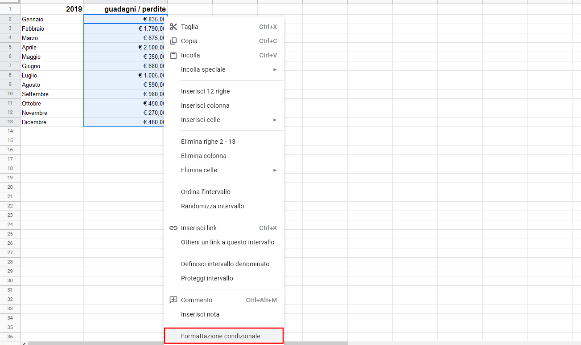Open Formattazione condizionale
Viewport: 581px width, 345px height.
tap(221, 336)
